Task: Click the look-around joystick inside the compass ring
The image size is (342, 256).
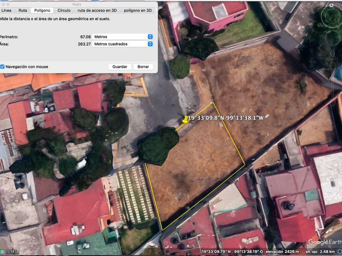Action: (x=333, y=17)
